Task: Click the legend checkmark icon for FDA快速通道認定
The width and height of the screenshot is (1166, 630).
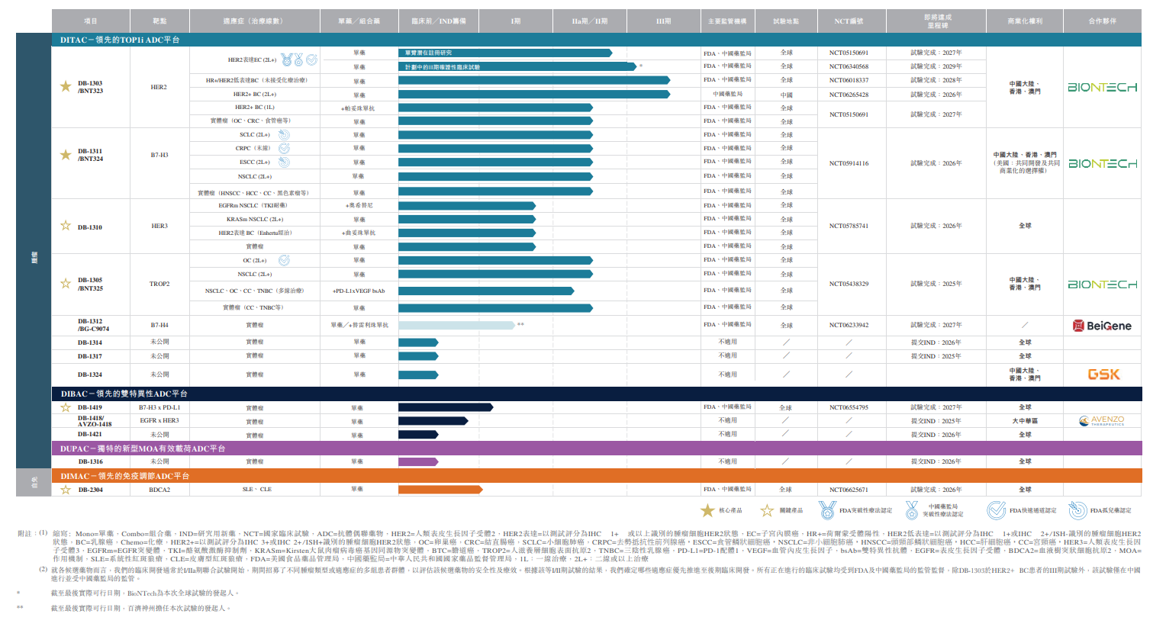Action: (996, 509)
